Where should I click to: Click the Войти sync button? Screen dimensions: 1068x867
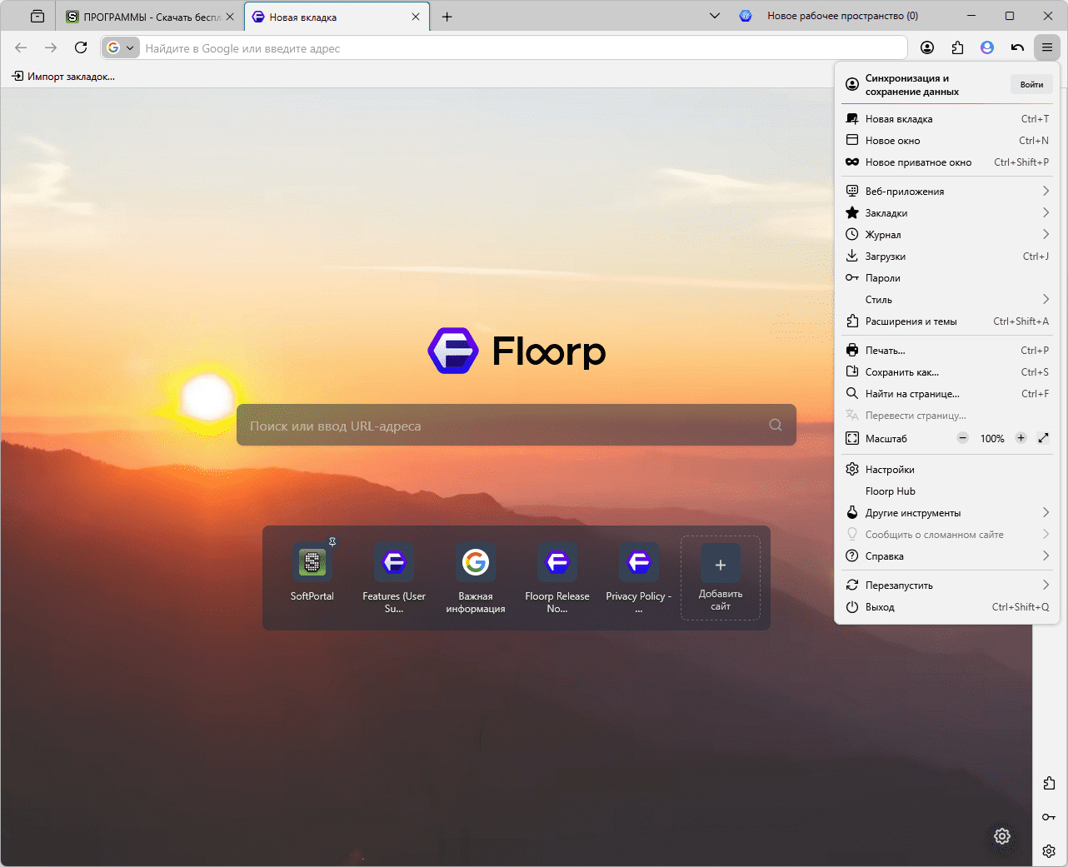pyautogui.click(x=1031, y=84)
